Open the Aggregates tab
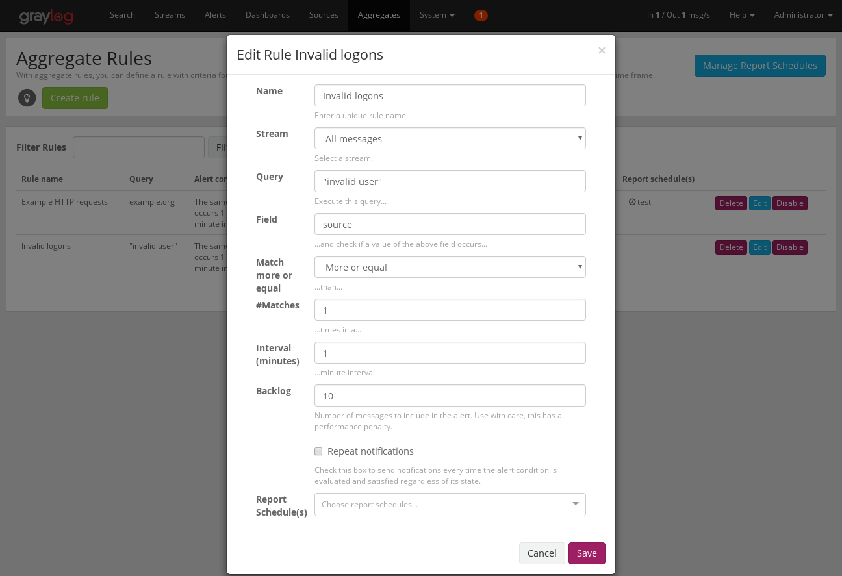 click(379, 15)
